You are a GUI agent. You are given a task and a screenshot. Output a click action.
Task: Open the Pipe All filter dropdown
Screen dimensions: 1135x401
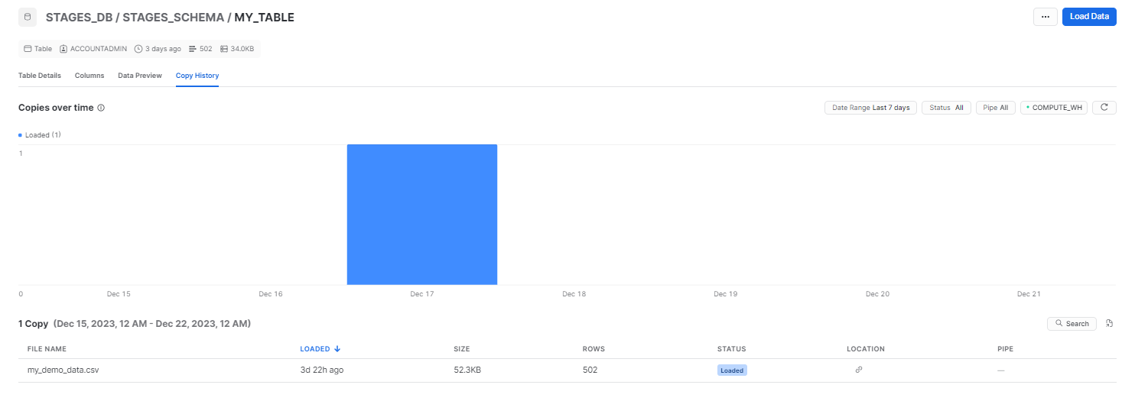995,108
